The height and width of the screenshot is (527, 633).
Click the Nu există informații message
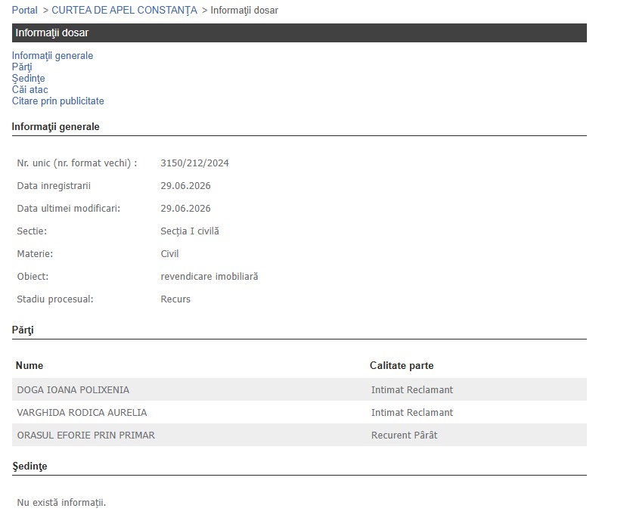[61, 503]
